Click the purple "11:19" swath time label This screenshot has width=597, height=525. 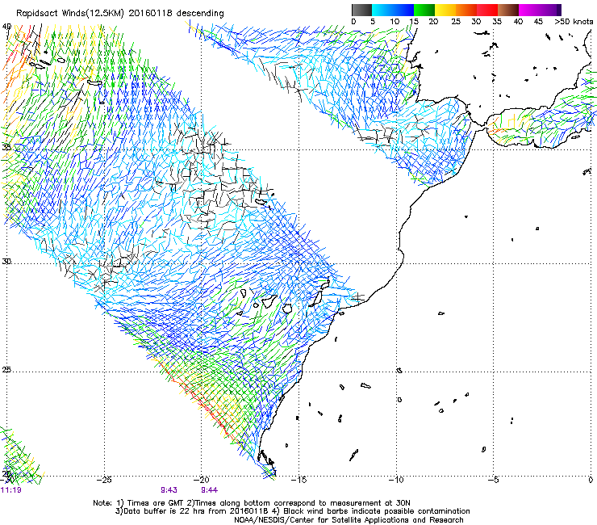click(11, 490)
